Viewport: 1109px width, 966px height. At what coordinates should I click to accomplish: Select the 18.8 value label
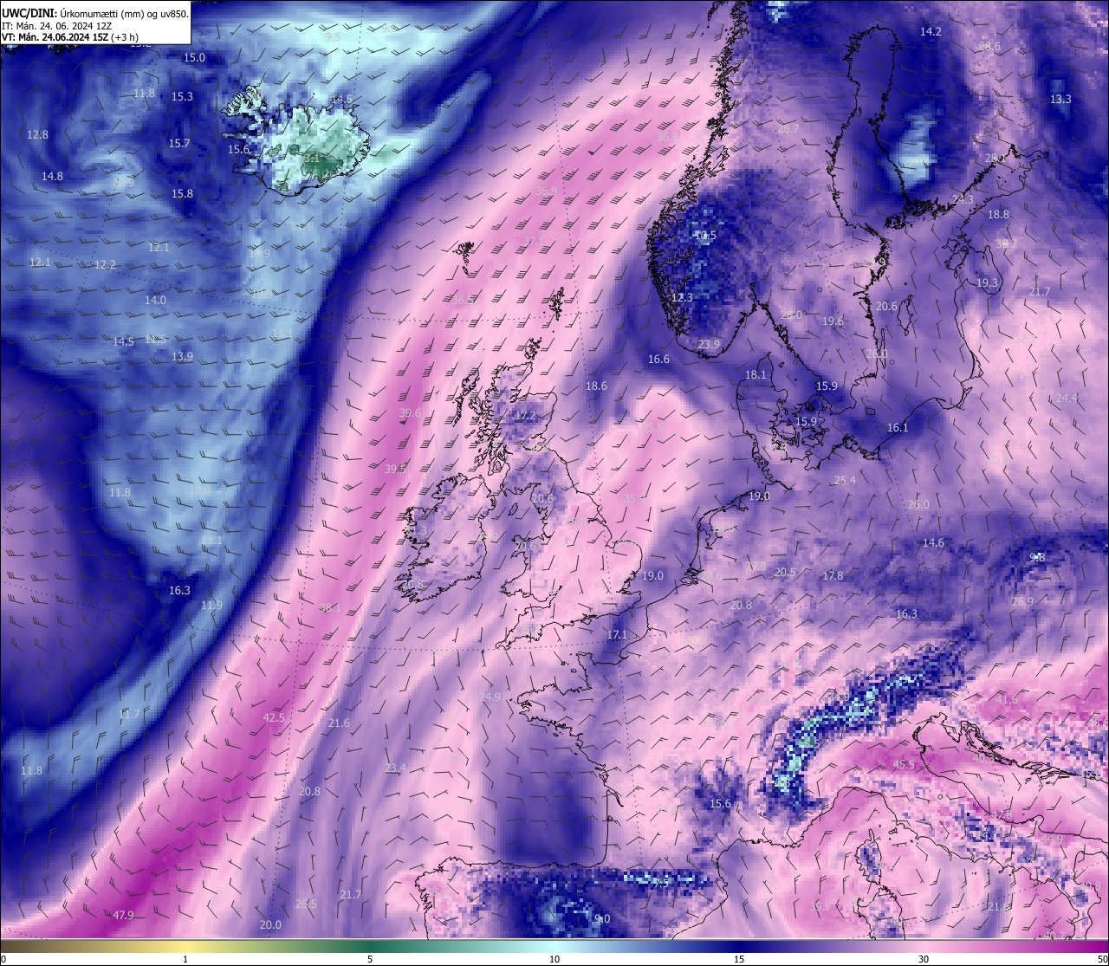[998, 214]
